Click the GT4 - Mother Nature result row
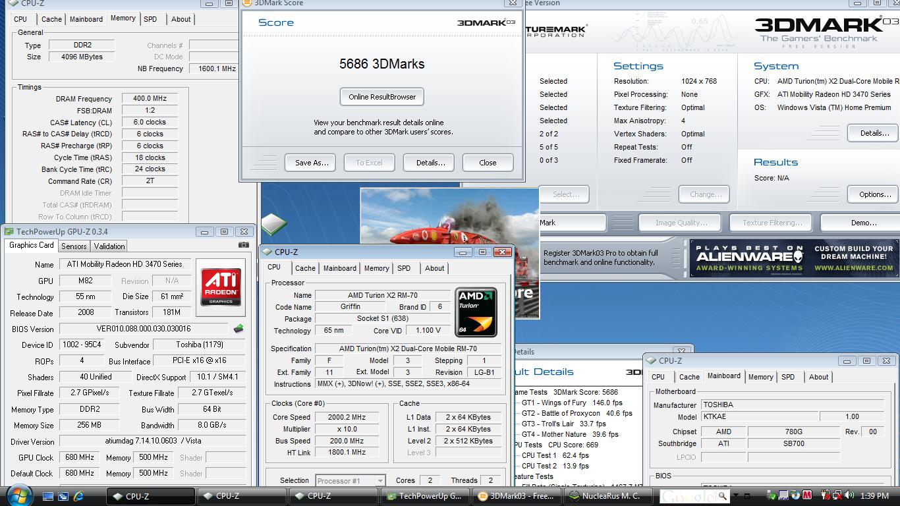The width and height of the screenshot is (900, 506). [570, 434]
